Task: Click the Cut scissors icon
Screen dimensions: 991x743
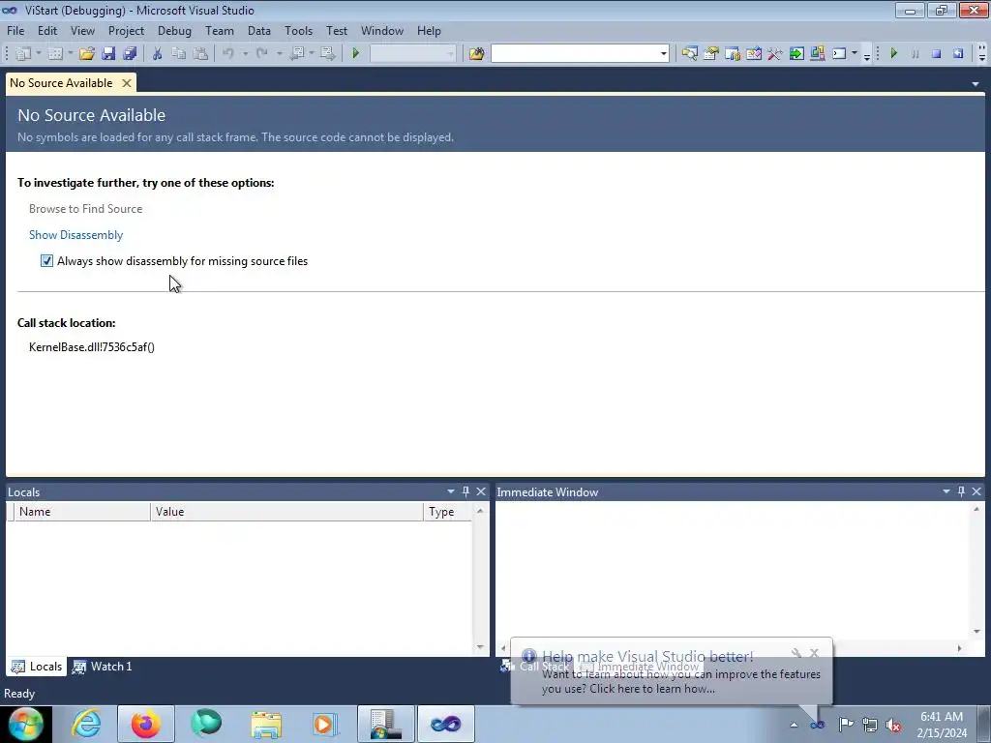Action: tap(158, 54)
